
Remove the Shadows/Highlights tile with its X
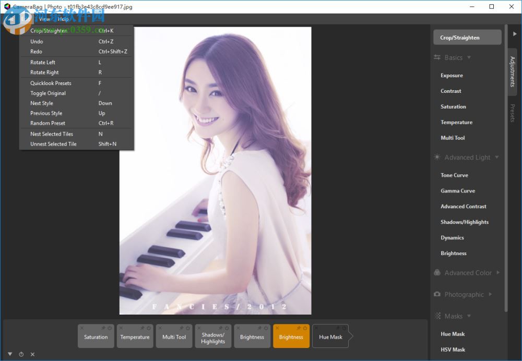(199, 328)
